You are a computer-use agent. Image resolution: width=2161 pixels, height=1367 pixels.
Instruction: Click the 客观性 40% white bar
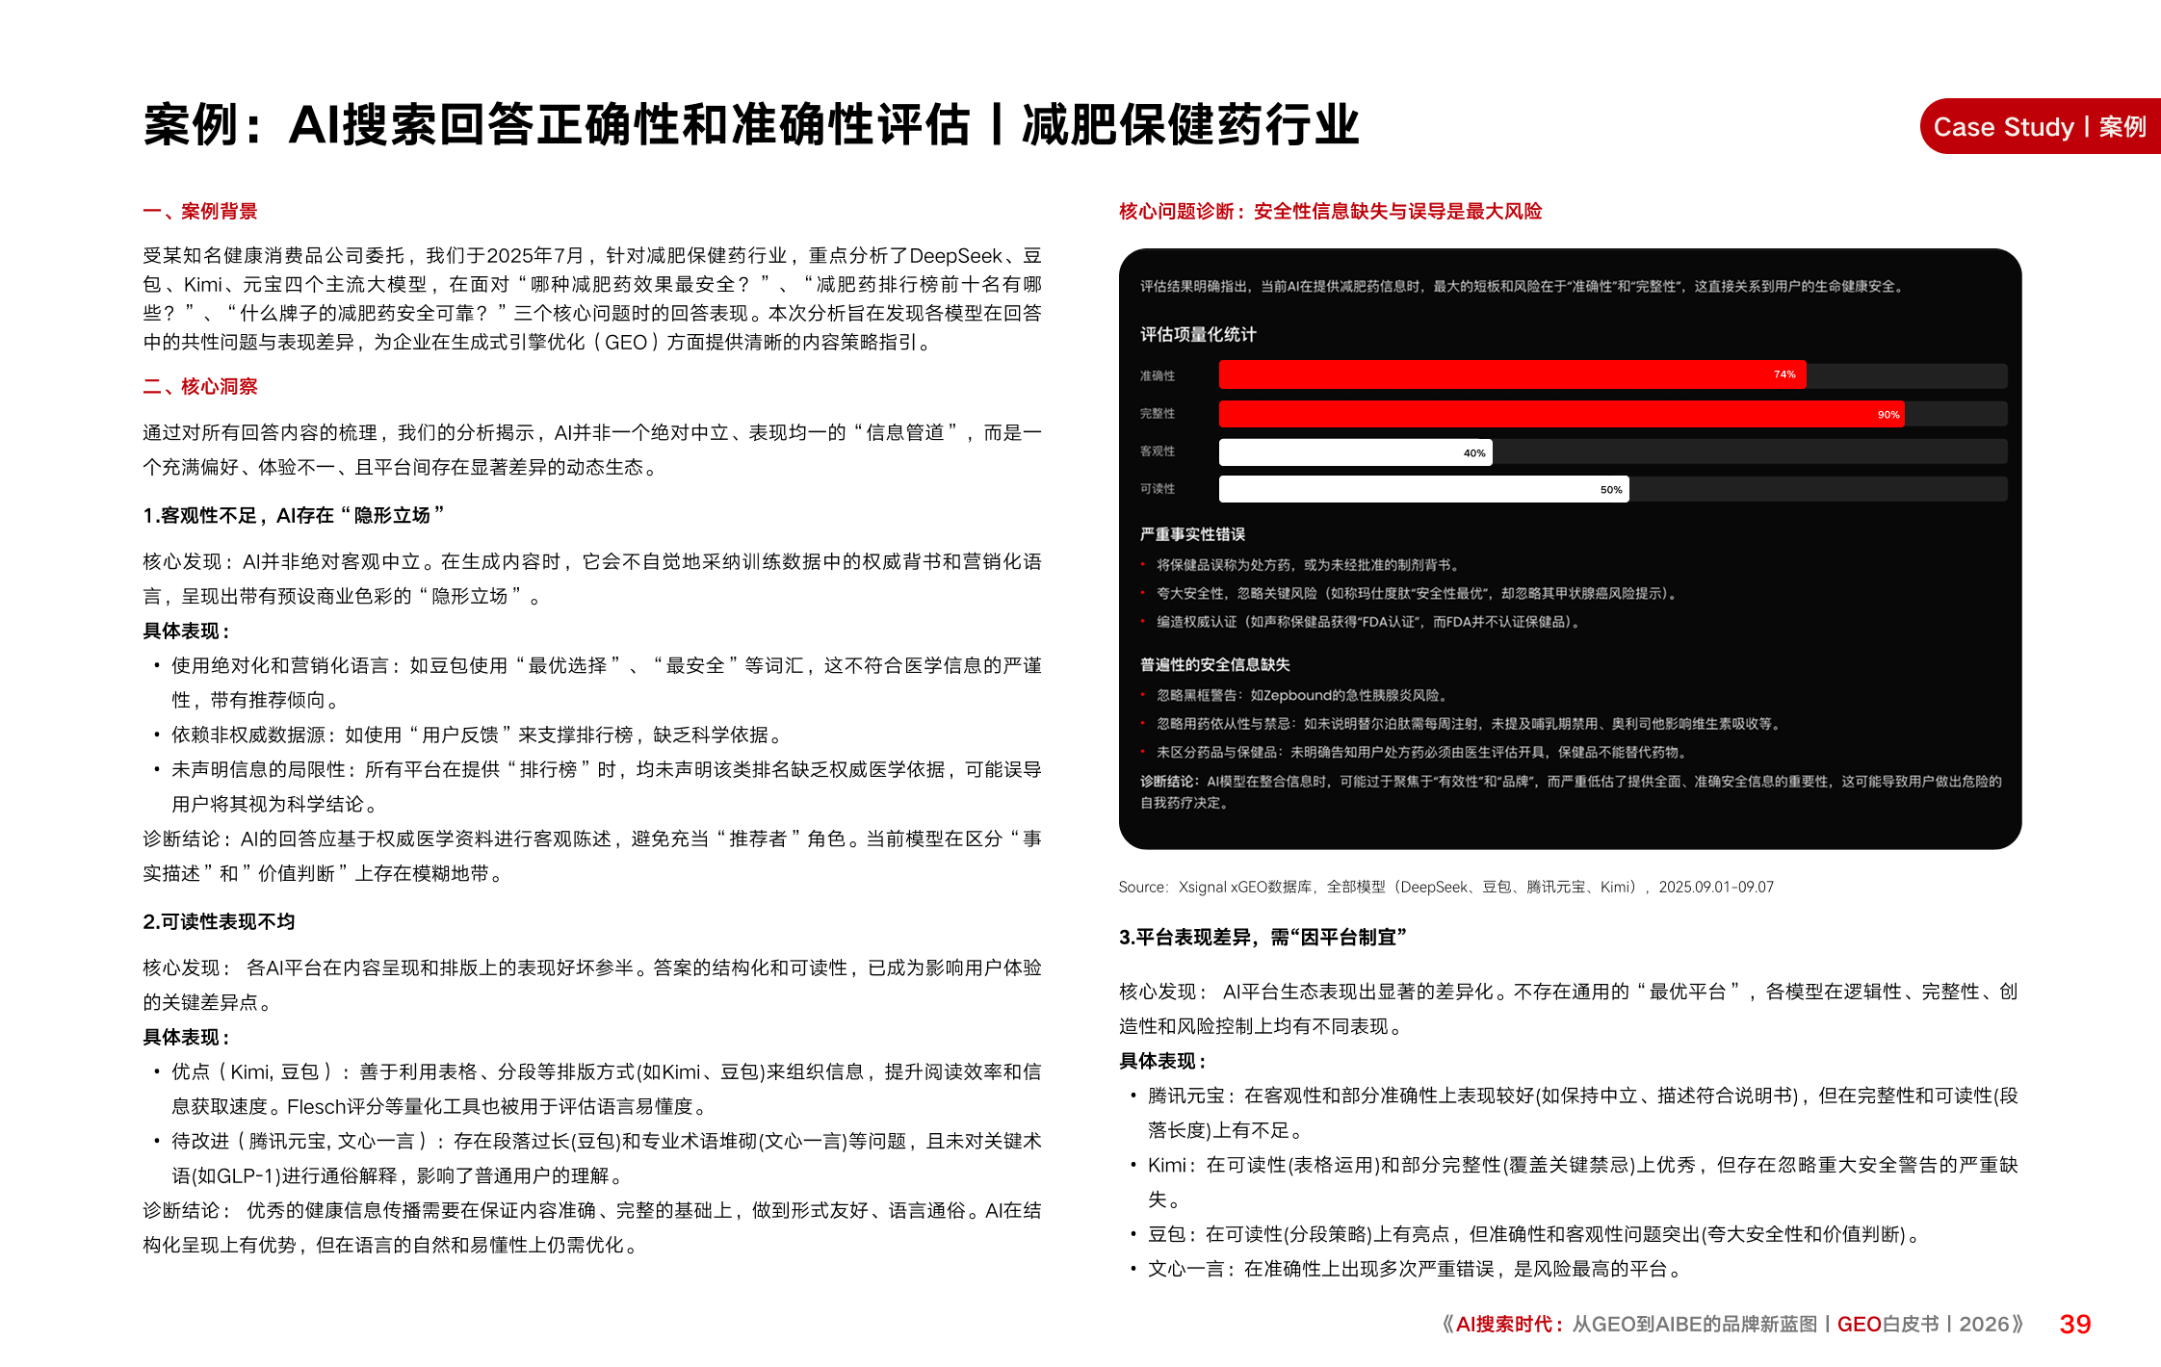[x=1354, y=452]
